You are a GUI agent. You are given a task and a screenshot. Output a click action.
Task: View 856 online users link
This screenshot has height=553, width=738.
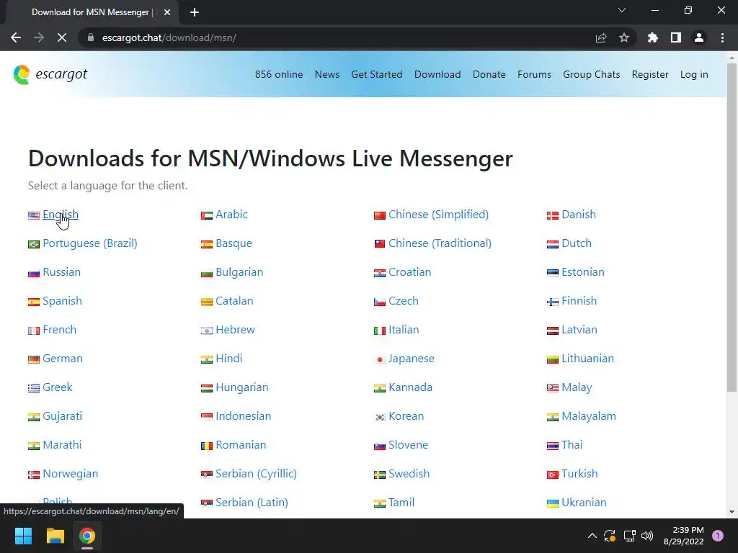tap(279, 74)
